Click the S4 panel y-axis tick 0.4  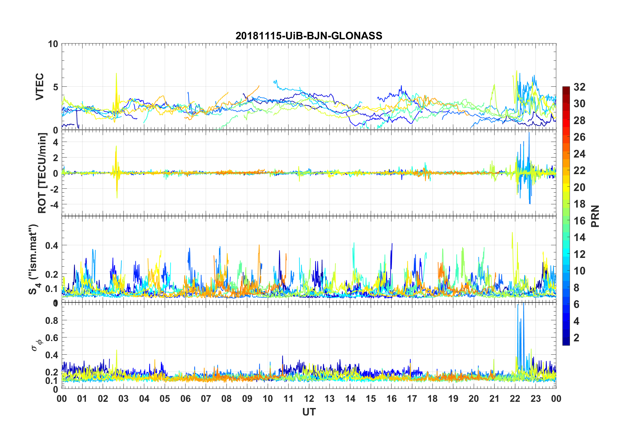coord(52,245)
